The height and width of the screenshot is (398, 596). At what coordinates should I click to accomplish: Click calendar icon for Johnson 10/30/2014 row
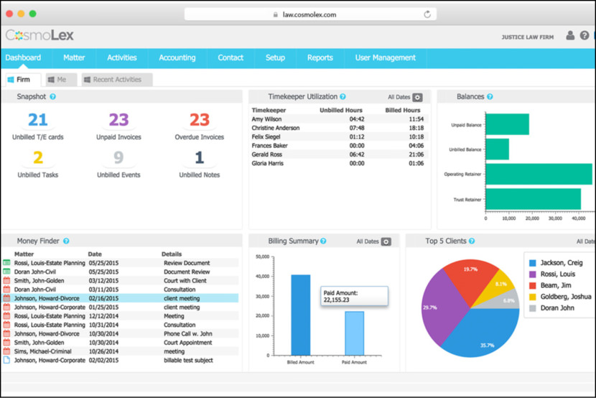6,333
